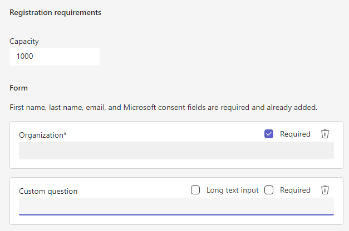Click the Registration requirements heading
Viewport: 349px width, 231px height.
point(56,12)
